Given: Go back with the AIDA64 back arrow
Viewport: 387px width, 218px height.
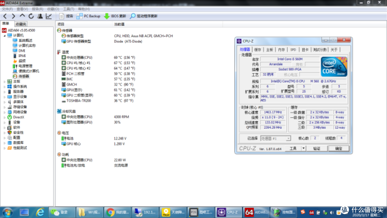Looking at the screenshot, I should (x=5, y=16).
